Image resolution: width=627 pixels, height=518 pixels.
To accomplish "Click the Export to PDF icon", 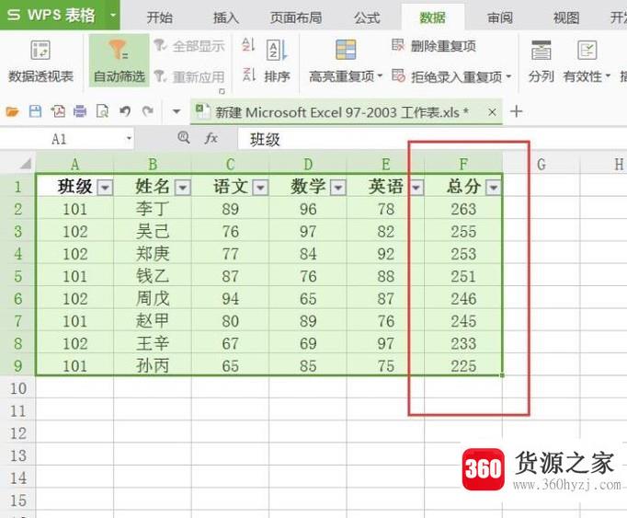I will pos(58,111).
